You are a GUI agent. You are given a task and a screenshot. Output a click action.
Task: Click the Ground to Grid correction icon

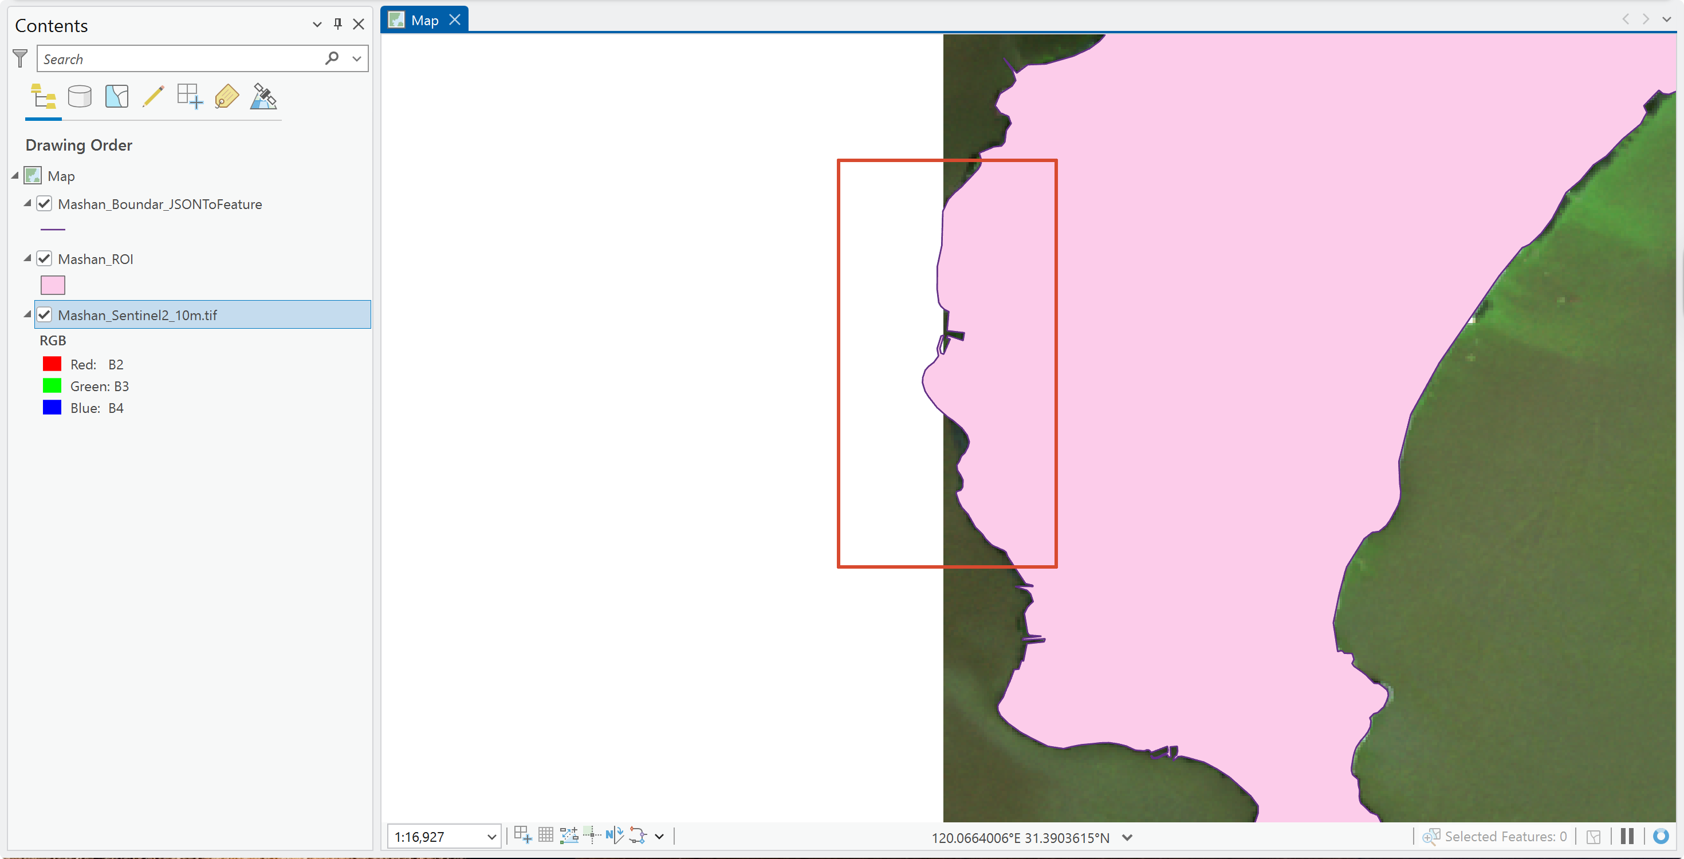pyautogui.click(x=615, y=836)
